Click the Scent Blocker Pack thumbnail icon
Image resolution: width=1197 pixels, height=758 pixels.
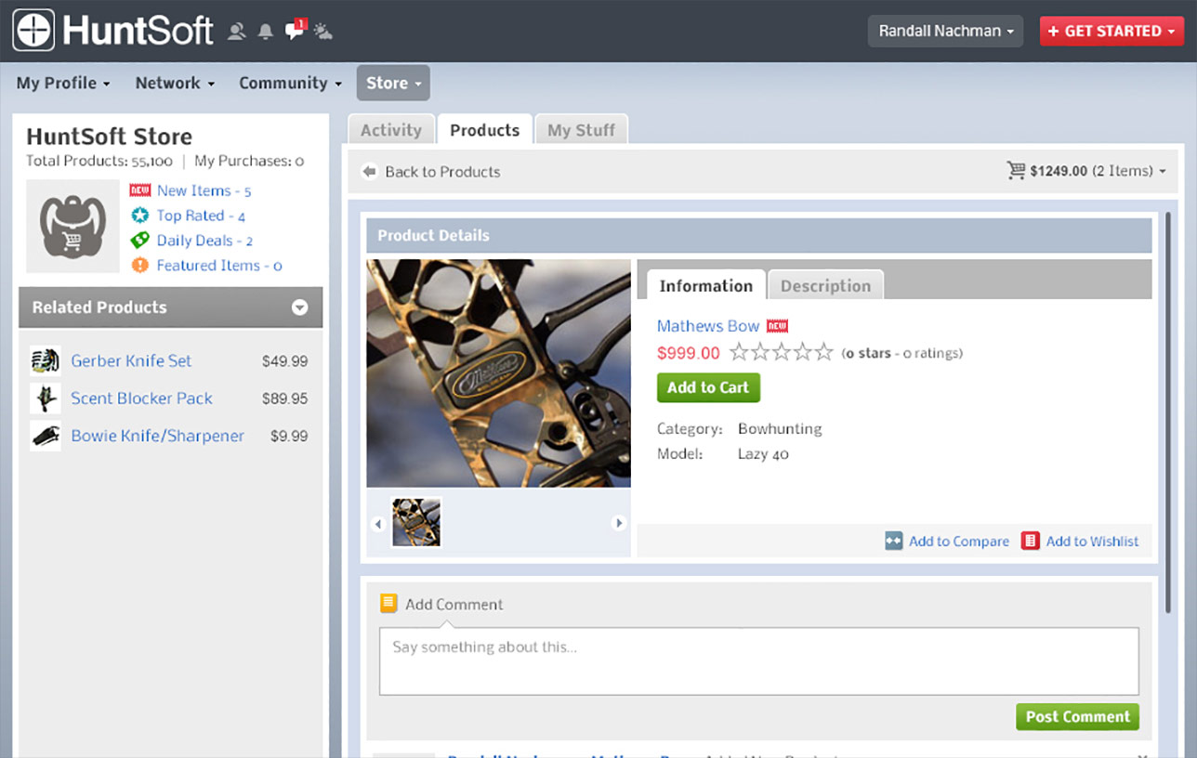(46, 399)
